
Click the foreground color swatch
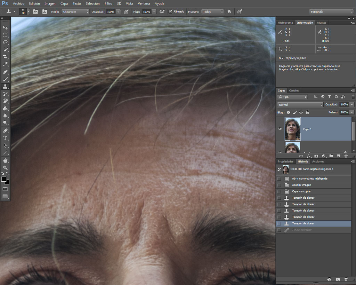pyautogui.click(x=3, y=179)
